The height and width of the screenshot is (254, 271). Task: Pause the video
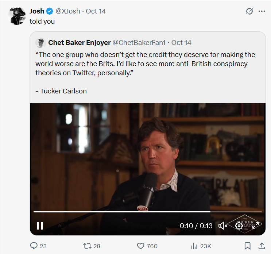pyautogui.click(x=40, y=226)
